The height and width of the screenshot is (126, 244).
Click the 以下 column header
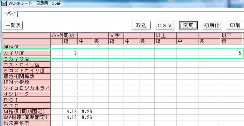(x=231, y=36)
